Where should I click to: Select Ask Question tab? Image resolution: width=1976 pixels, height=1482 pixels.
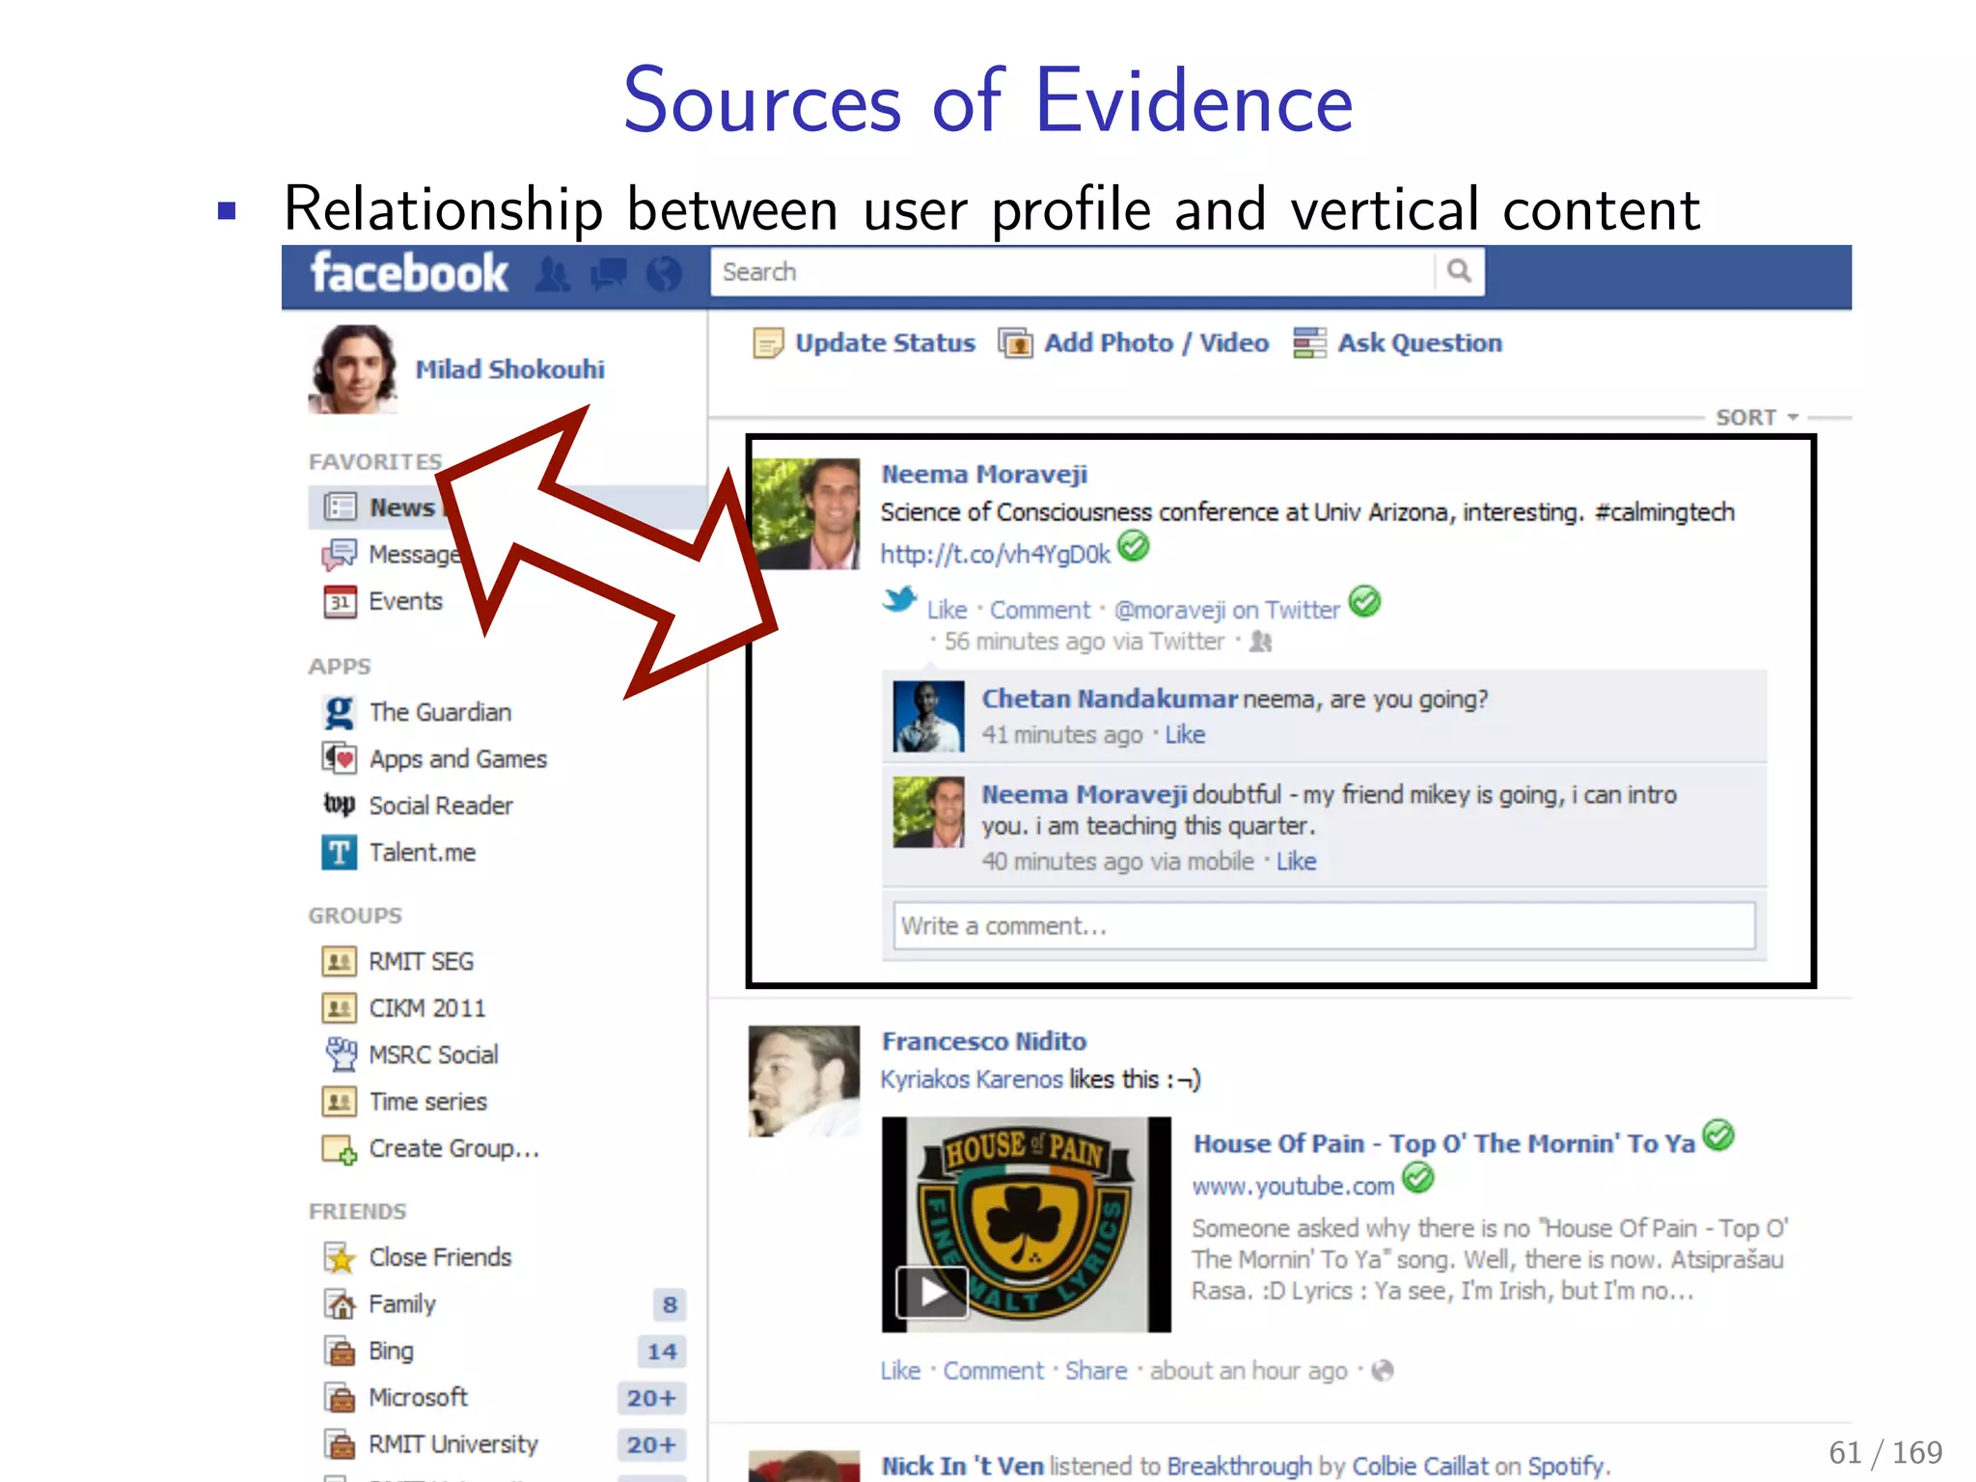coord(1398,343)
